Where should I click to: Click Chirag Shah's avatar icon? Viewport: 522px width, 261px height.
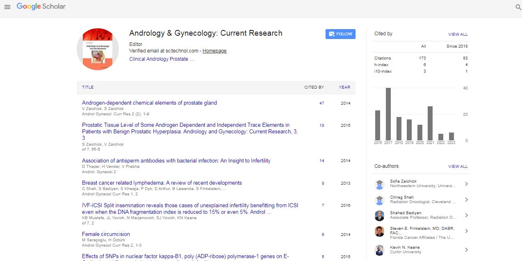pos(379,200)
